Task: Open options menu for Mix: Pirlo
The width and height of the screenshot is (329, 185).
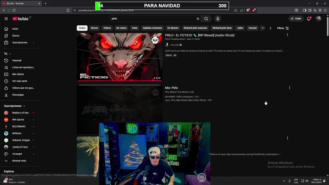Action: click(289, 88)
